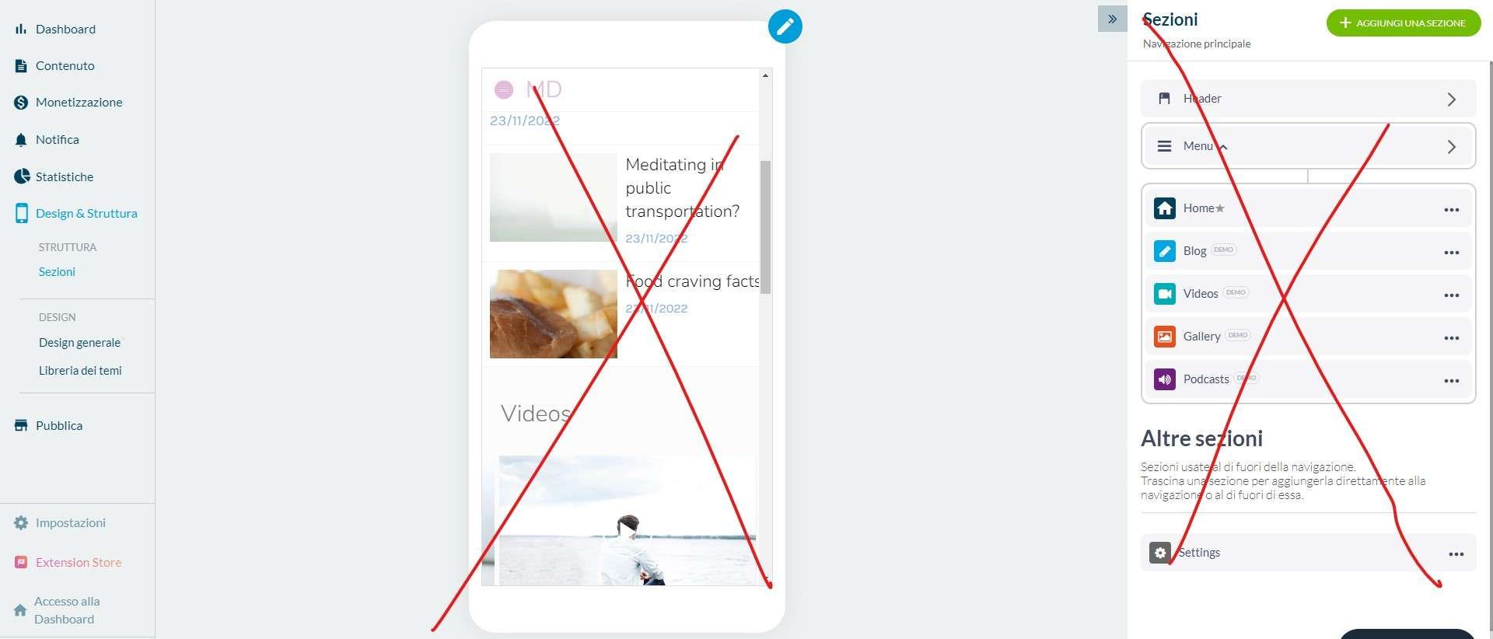1493x639 pixels.
Task: Expand the Header section chevron
Action: 1451,100
